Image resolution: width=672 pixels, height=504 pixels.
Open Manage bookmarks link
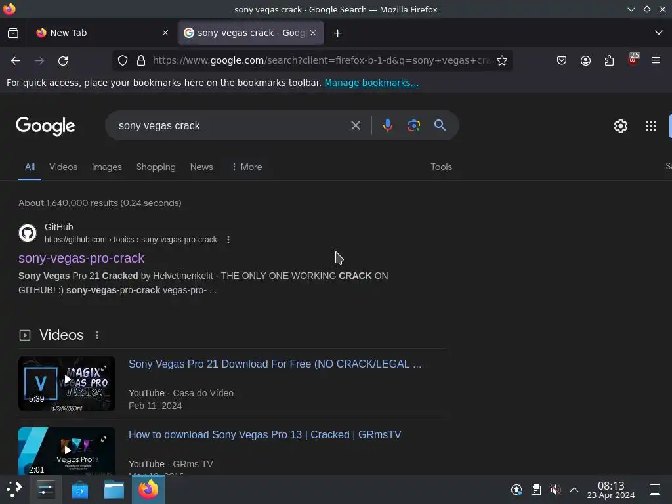point(371,83)
